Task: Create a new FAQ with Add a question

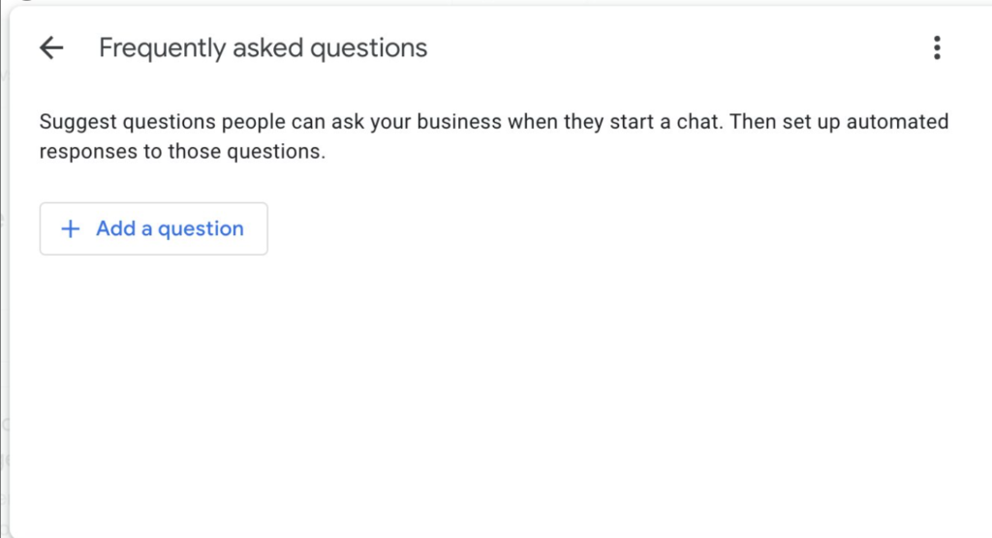Action: 153,229
